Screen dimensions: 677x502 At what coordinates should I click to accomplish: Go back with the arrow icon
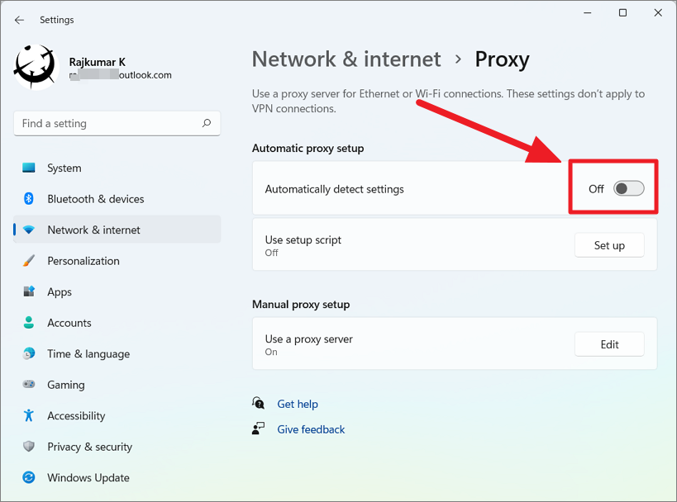pyautogui.click(x=19, y=20)
